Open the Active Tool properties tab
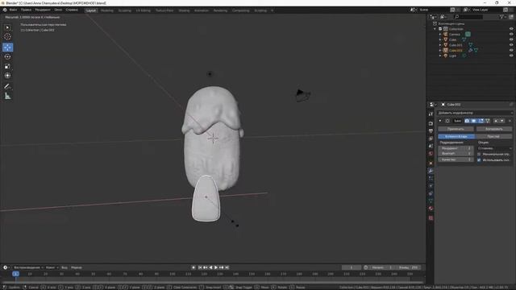The width and height of the screenshot is (516, 290). point(431,114)
